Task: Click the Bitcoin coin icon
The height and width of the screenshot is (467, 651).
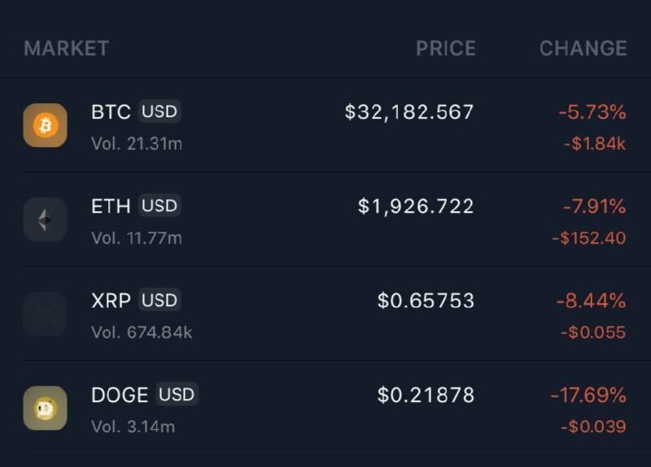Action: 45,125
